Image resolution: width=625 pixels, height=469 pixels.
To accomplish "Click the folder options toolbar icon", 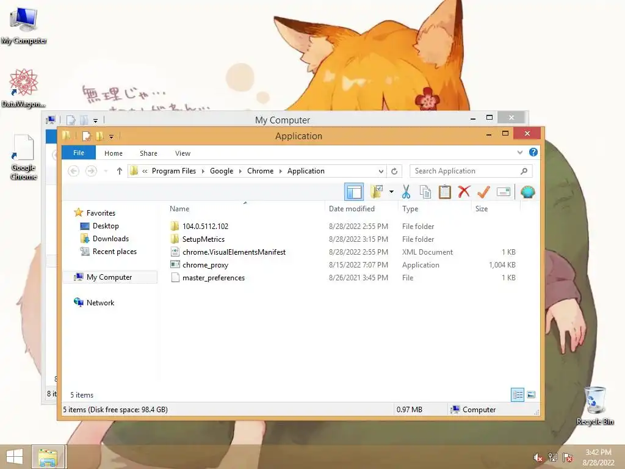I will coord(377,192).
